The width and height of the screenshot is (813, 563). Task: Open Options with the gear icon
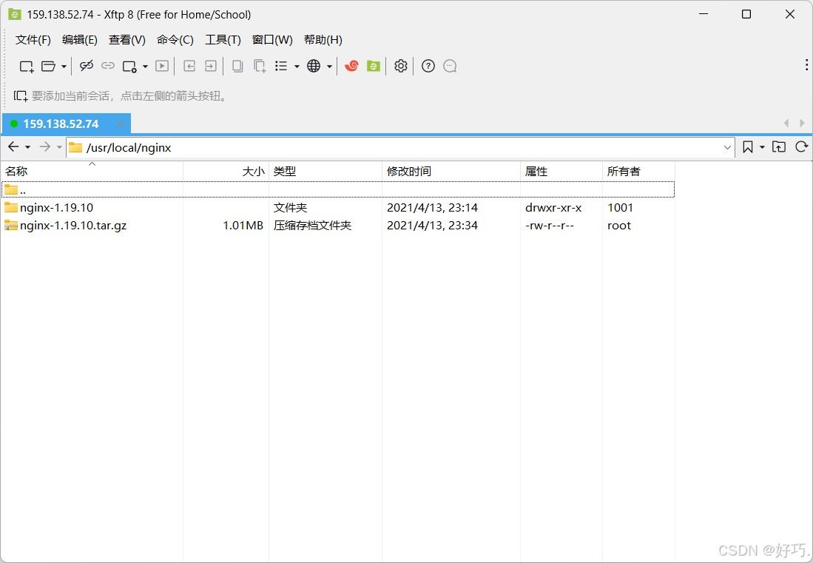(x=401, y=66)
